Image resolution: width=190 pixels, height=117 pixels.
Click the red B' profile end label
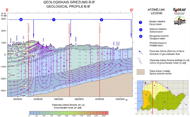click(132, 10)
